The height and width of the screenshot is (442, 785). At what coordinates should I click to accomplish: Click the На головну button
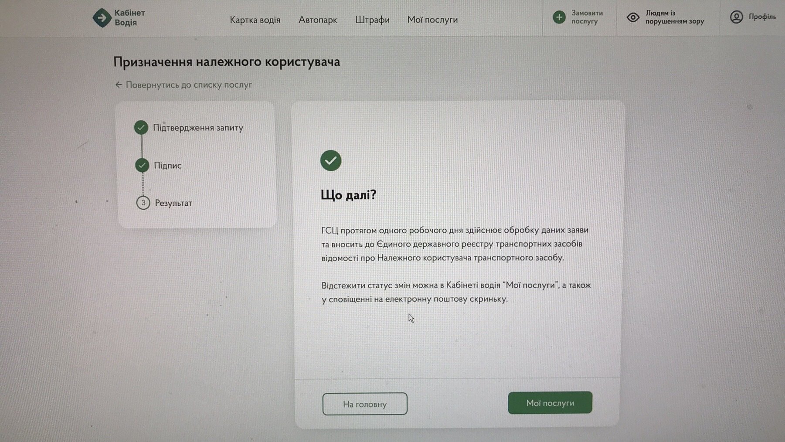point(365,404)
